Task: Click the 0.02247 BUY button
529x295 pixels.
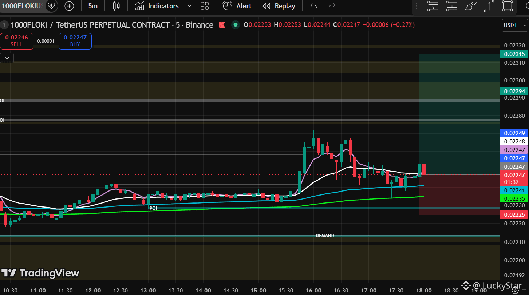Action: tap(75, 41)
